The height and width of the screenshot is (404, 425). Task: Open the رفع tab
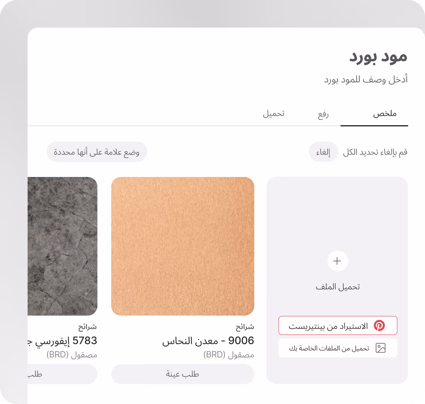[x=323, y=114]
